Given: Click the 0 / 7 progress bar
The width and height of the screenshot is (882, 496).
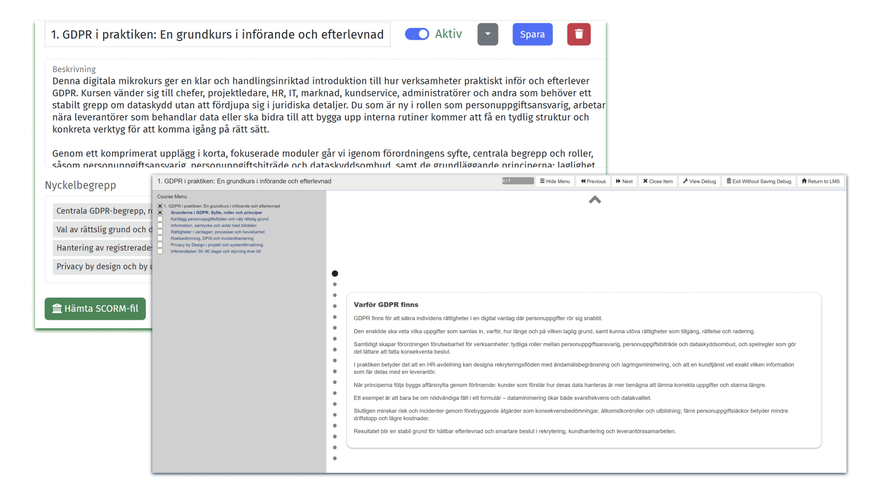Looking at the screenshot, I should 518,181.
